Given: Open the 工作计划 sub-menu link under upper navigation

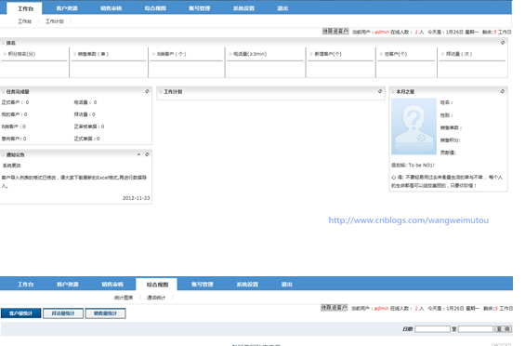Looking at the screenshot, I should 55,21.
